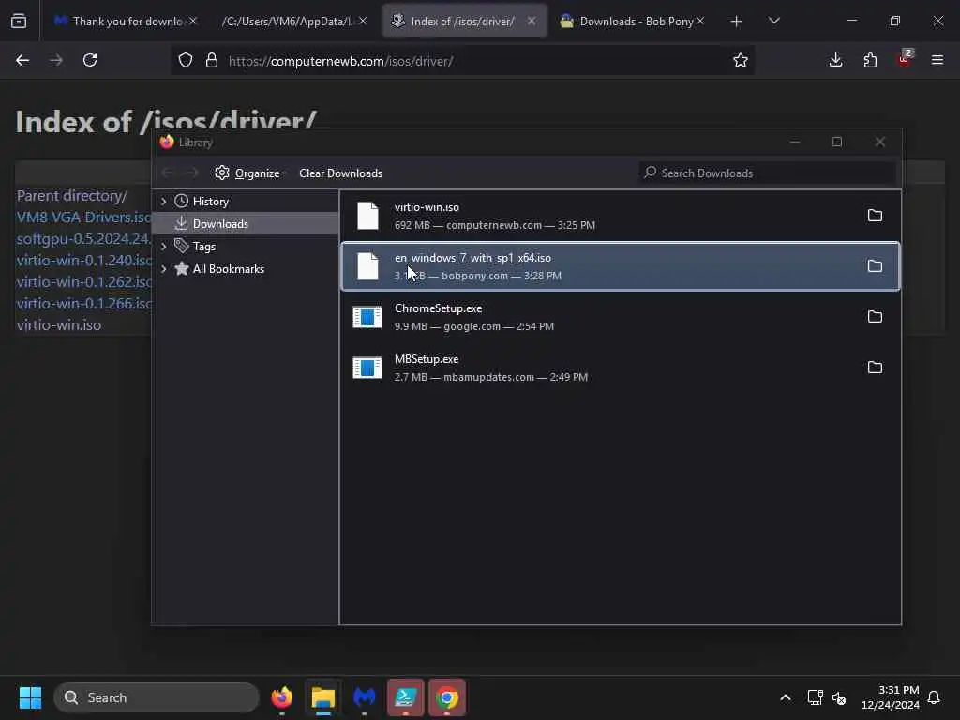Image resolution: width=960 pixels, height=720 pixels.
Task: Open the uBlock extension icon
Action: (905, 59)
